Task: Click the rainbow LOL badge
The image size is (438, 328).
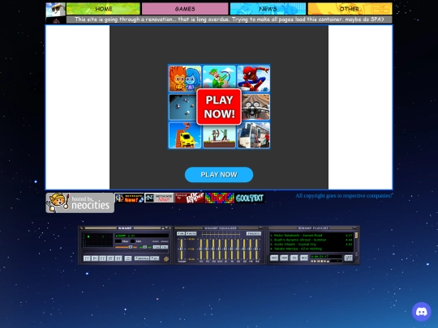Action: pyautogui.click(x=220, y=198)
